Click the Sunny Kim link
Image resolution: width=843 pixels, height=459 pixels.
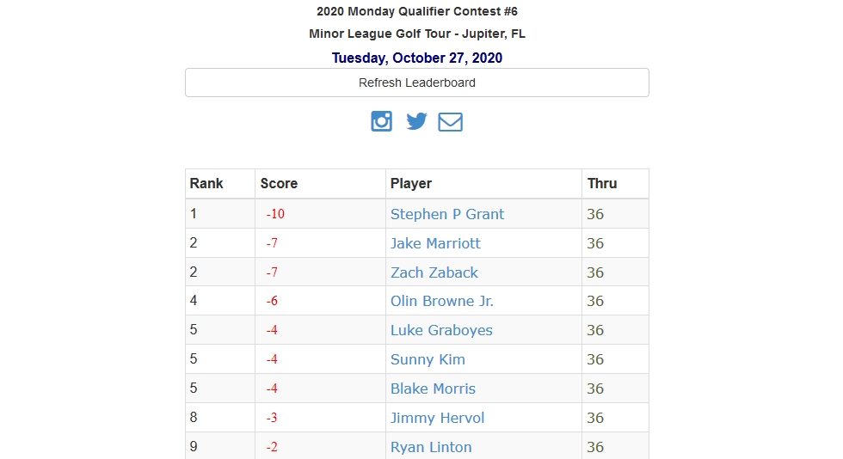tap(428, 359)
